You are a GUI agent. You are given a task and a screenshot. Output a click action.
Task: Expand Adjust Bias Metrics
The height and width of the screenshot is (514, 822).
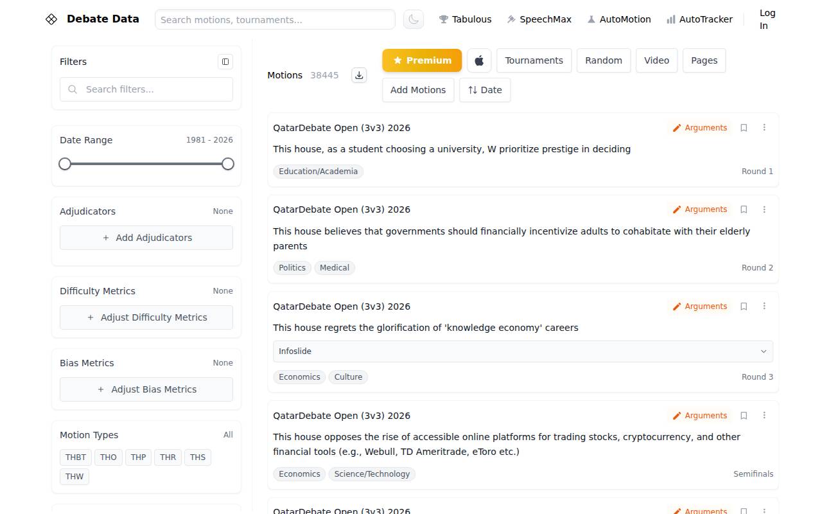(x=146, y=389)
